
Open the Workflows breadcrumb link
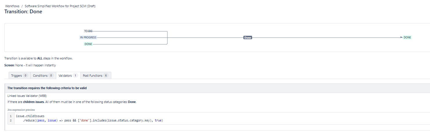(x=12, y=6)
